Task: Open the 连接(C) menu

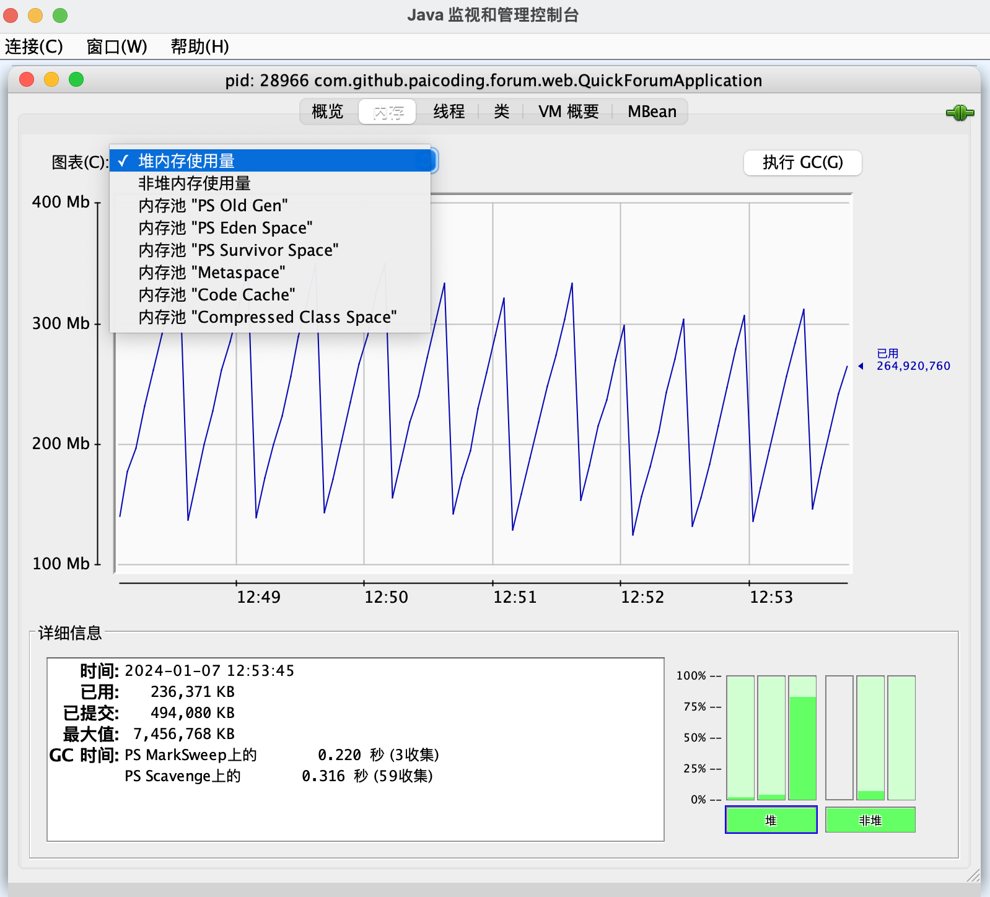Action: [x=34, y=46]
